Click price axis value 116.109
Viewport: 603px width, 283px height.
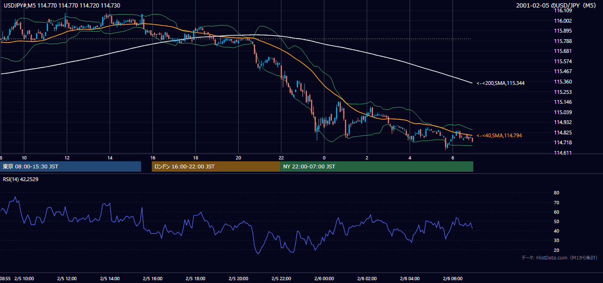pos(564,10)
